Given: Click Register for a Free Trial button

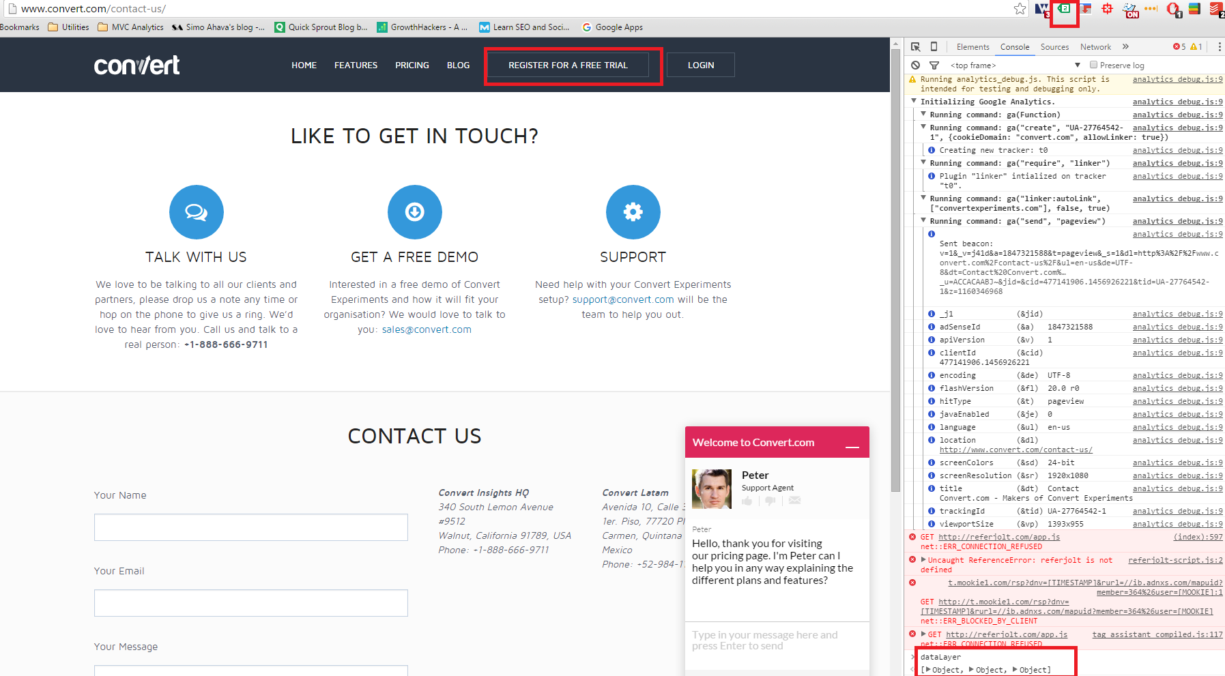Looking at the screenshot, I should point(568,65).
